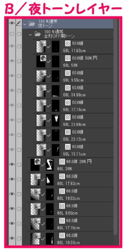Select the 60L 23.69cm layer mask thumbnail
Viewport: 127px width, 251px height.
coord(55,120)
